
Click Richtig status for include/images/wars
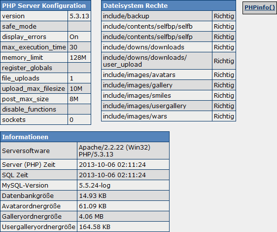pos(224,116)
